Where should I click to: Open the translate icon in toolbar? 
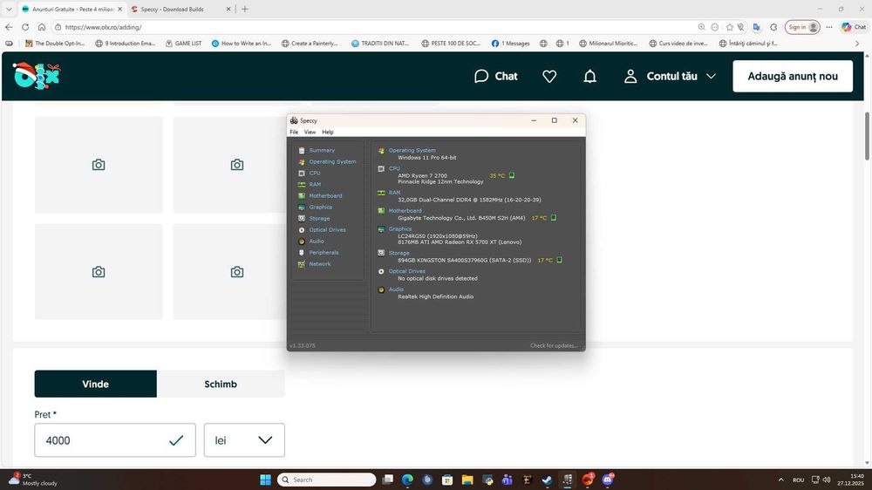[757, 27]
